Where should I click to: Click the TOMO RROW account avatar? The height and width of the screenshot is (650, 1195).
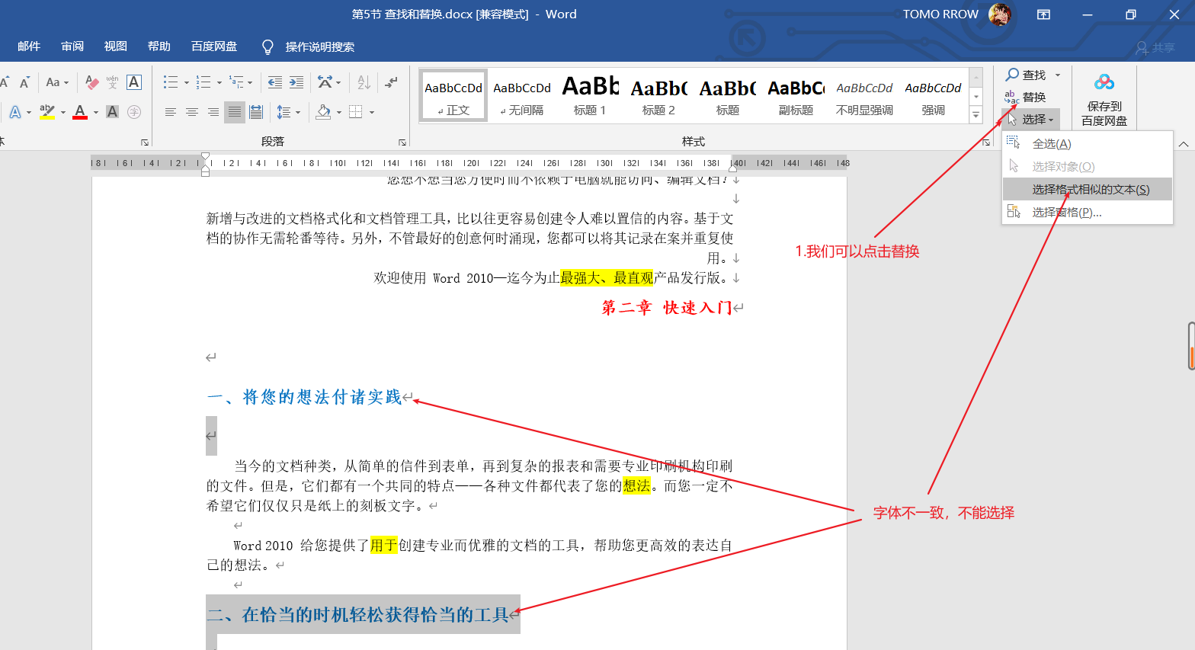(x=999, y=14)
